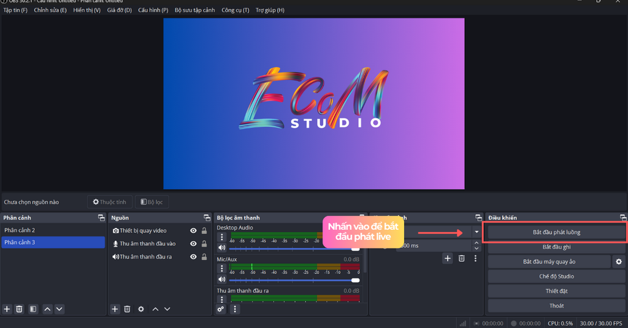Click Bắt đầu máy quay ảo button
The width and height of the screenshot is (628, 328).
pos(549,262)
